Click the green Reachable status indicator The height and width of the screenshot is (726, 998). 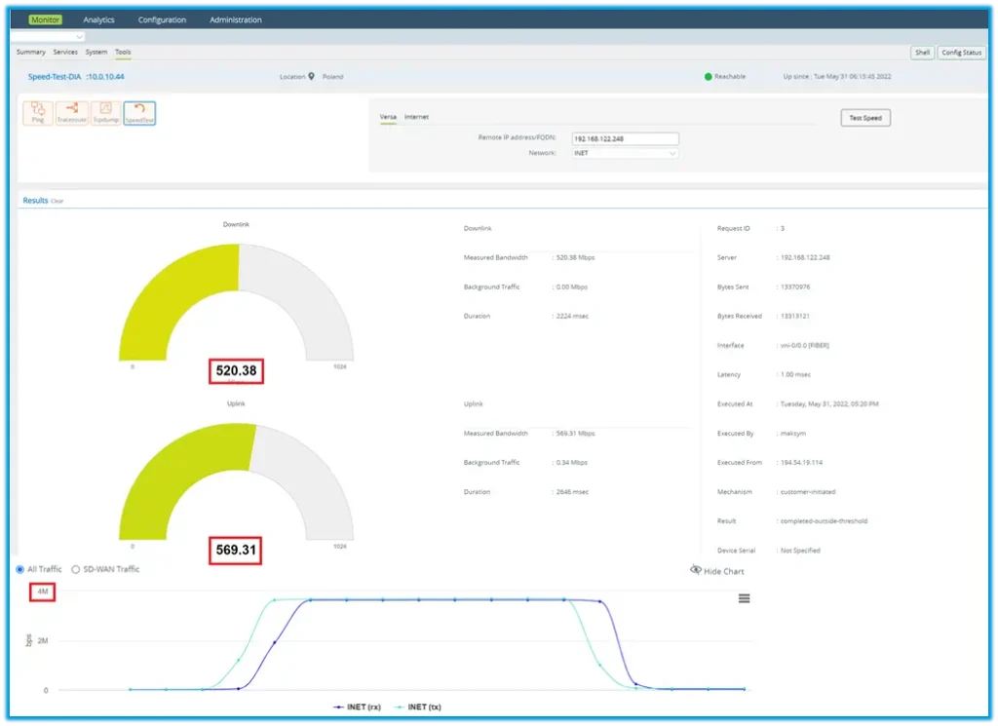tap(709, 76)
